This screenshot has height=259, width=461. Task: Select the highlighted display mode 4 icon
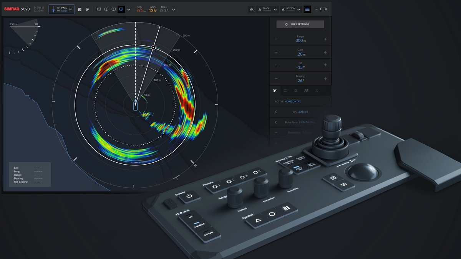click(121, 9)
